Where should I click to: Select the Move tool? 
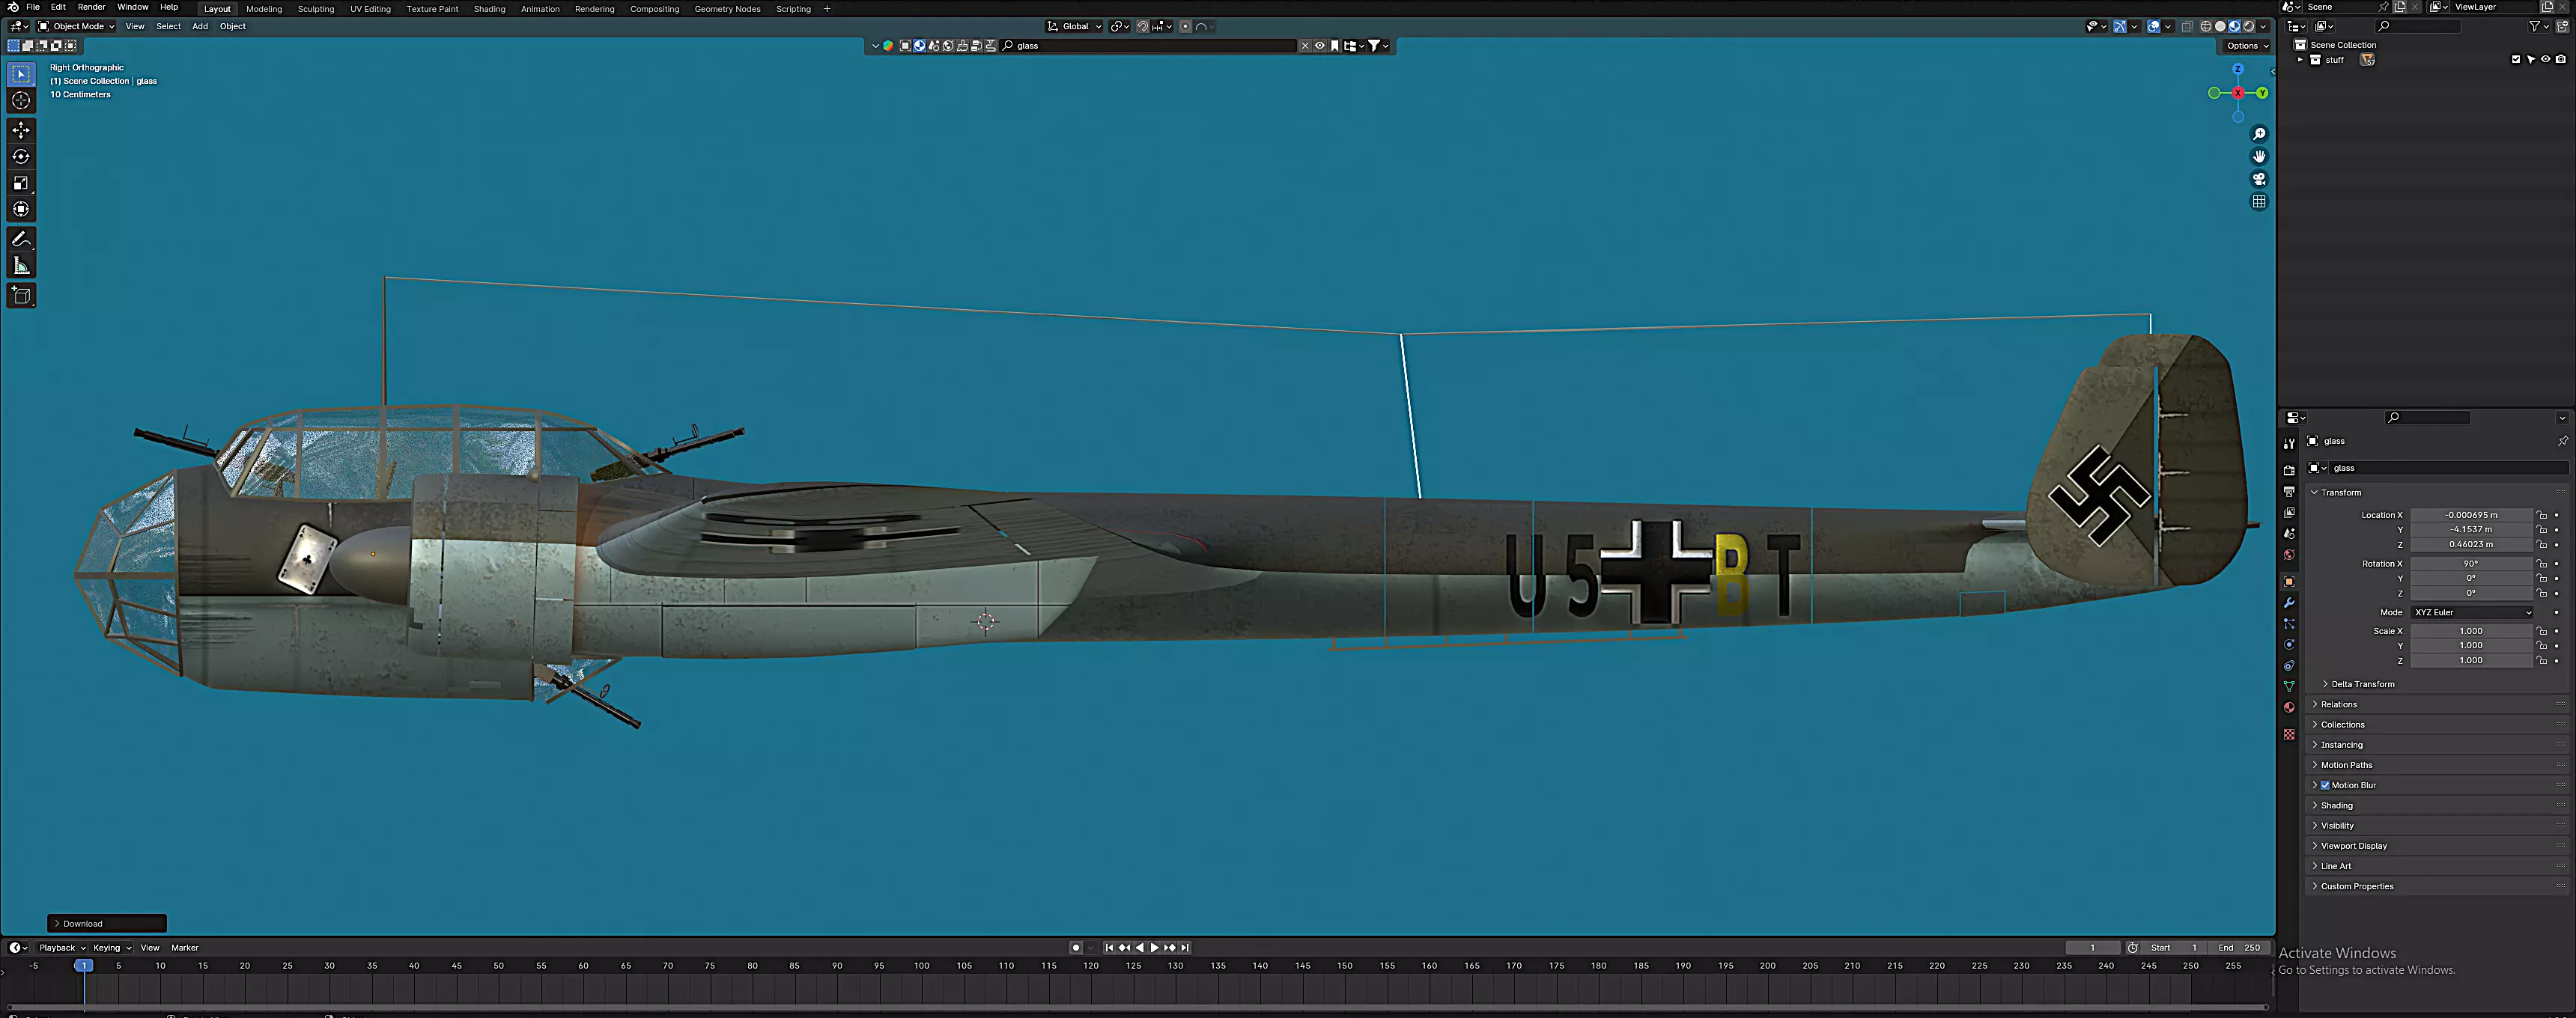pos(21,130)
